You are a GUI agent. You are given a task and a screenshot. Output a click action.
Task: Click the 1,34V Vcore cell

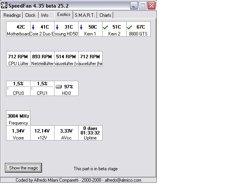(x=18, y=133)
